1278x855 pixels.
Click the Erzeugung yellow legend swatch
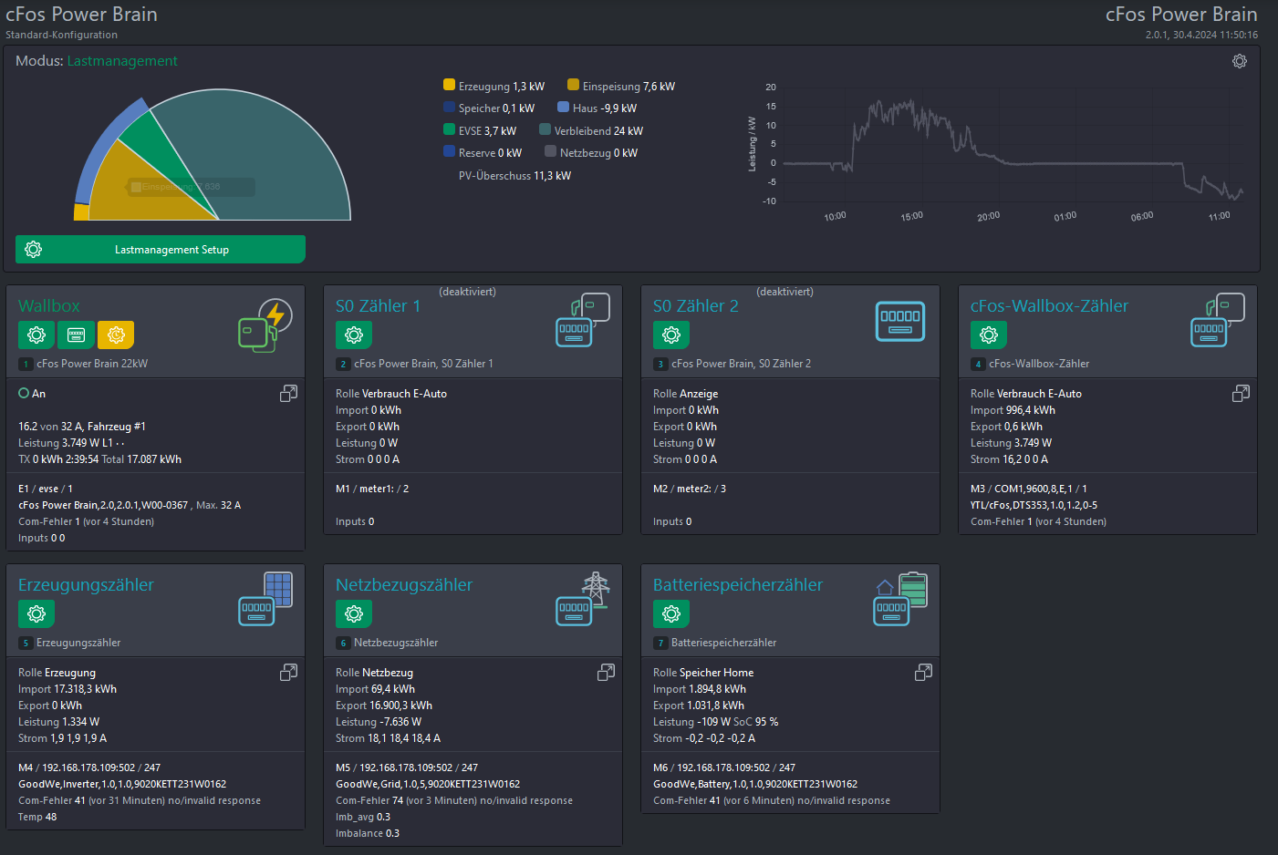(449, 85)
